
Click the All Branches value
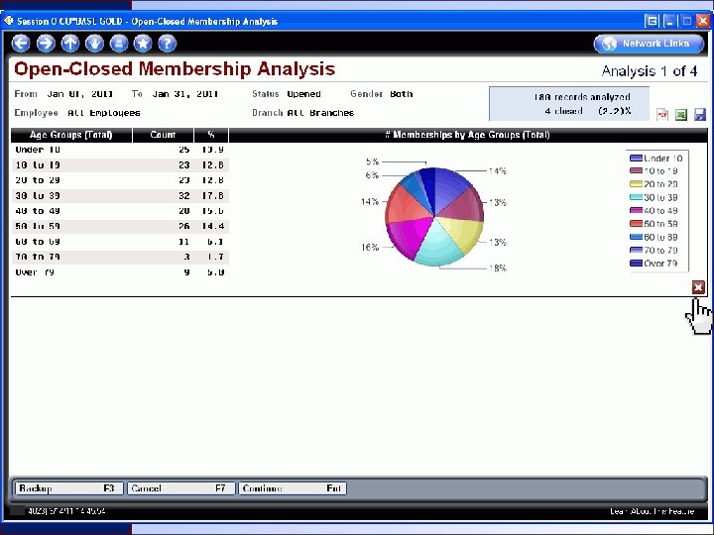[x=320, y=113]
